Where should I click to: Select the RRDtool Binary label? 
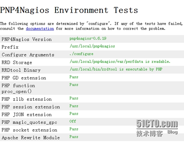click(x=21, y=70)
